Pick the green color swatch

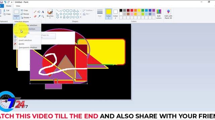coord(143,10)
